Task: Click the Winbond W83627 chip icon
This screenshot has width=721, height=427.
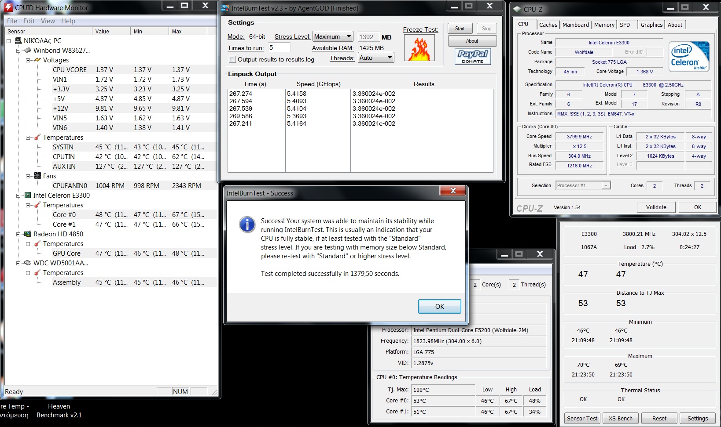Action: [28, 51]
